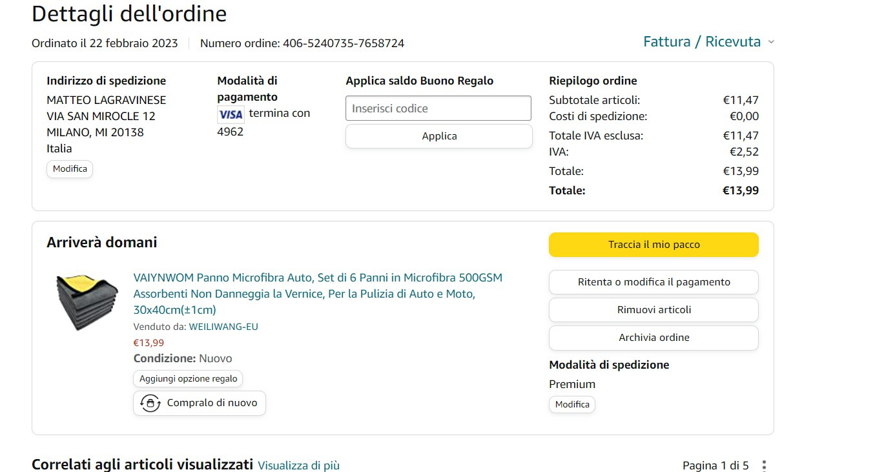Click the order number 406-5240735-7658724 text

[343, 44]
